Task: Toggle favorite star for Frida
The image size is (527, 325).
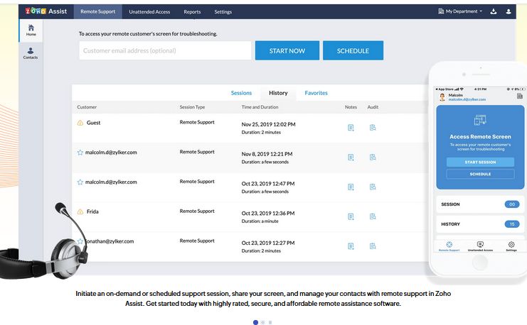Action: click(x=80, y=211)
